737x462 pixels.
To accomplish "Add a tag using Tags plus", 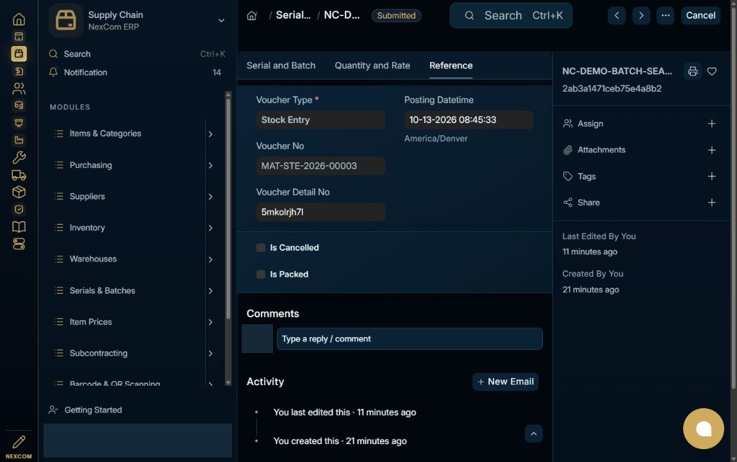I will click(x=711, y=176).
